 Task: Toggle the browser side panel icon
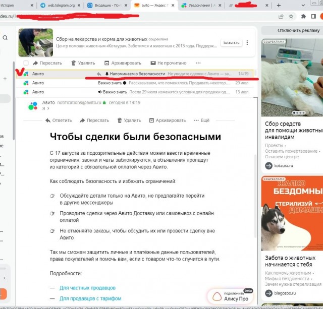tap(313, 17)
